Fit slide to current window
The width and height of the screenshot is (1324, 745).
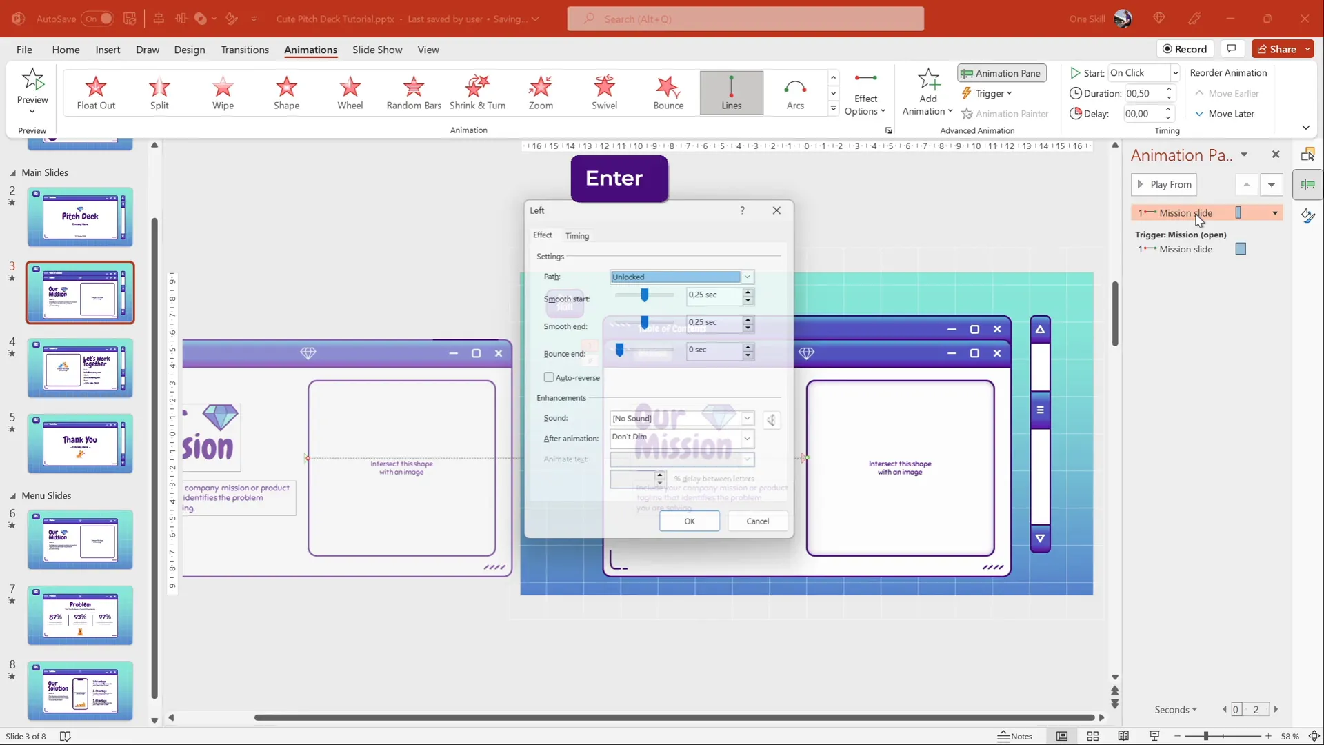point(1314,736)
